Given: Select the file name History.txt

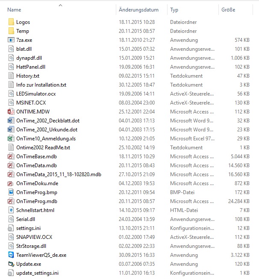Looking at the screenshot, I should pyautogui.click(x=28, y=76).
